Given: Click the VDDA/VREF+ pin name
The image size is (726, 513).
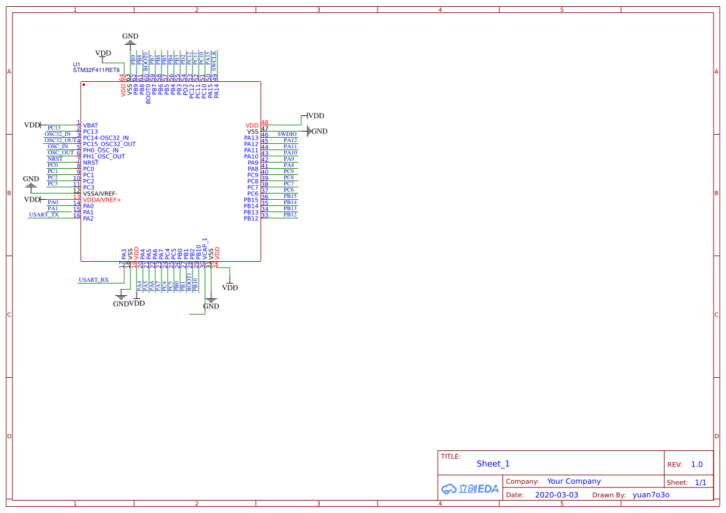Looking at the screenshot, I should pyautogui.click(x=102, y=200).
